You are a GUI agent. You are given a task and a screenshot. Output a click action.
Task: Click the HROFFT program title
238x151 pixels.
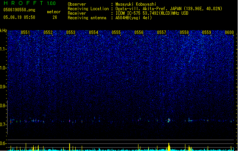(23, 3)
